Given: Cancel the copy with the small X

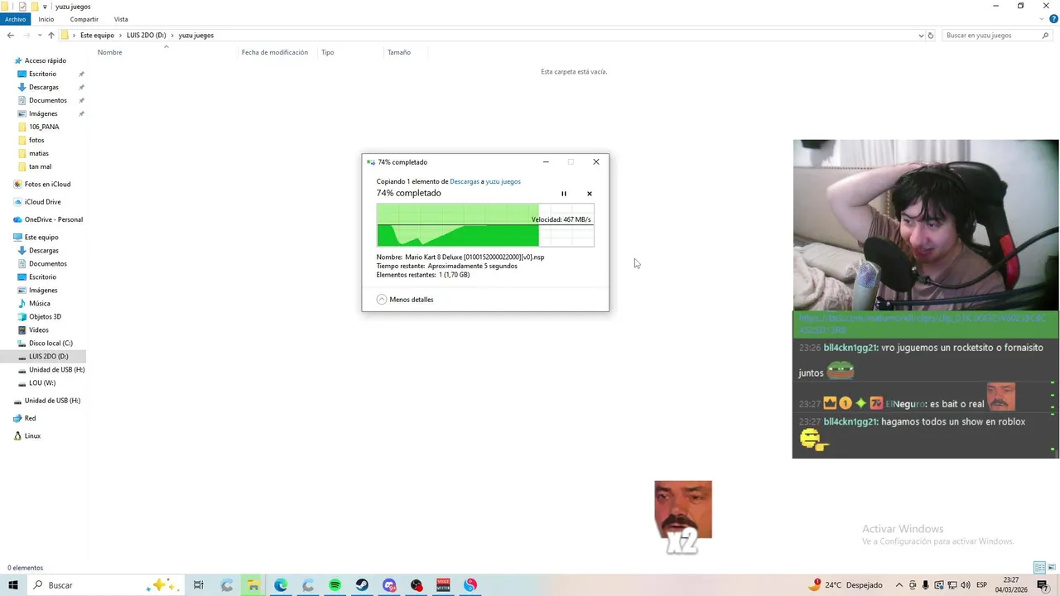Looking at the screenshot, I should pyautogui.click(x=590, y=194).
